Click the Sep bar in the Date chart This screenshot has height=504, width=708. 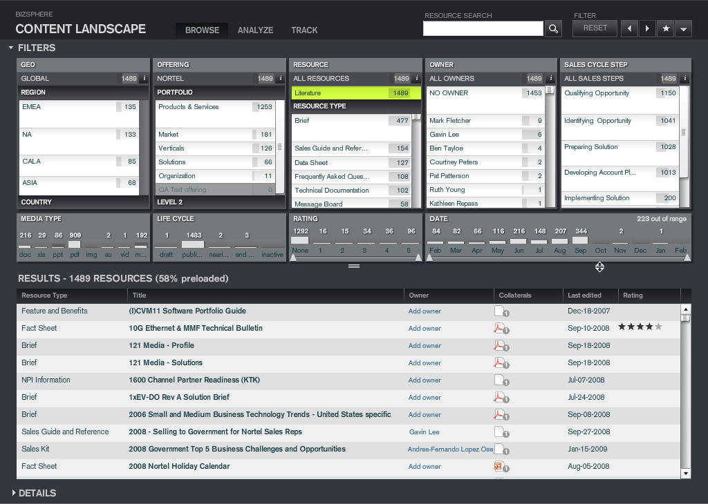[581, 240]
